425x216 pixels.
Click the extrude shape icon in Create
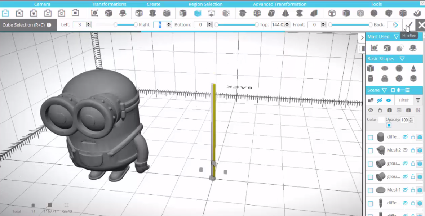[x=152, y=13]
